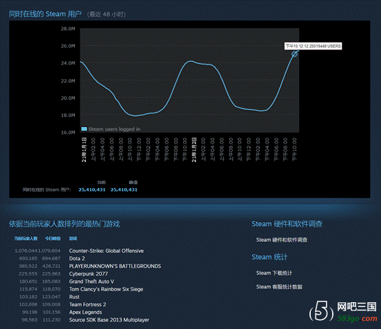Screen dimensions: 381x329
Task: Open Steam 硬件和软件调查 link
Action: pyautogui.click(x=281, y=240)
